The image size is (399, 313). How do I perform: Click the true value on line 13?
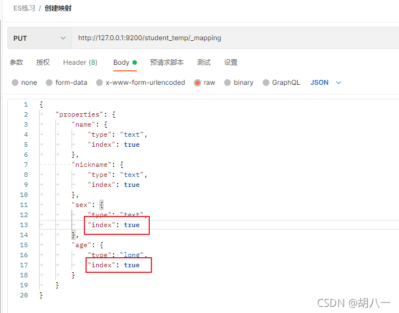pyautogui.click(x=132, y=225)
